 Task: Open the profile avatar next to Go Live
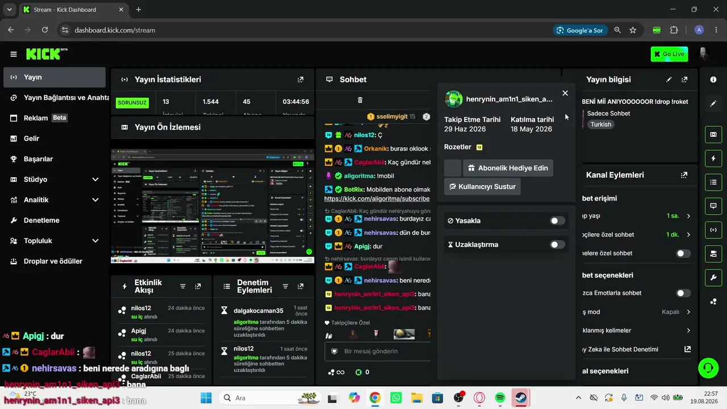pos(704,54)
